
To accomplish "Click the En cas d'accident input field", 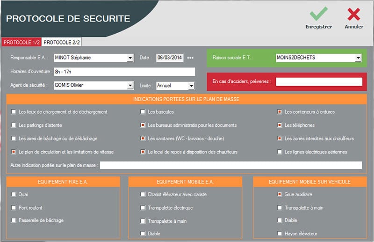I will pyautogui.click(x=319, y=82).
